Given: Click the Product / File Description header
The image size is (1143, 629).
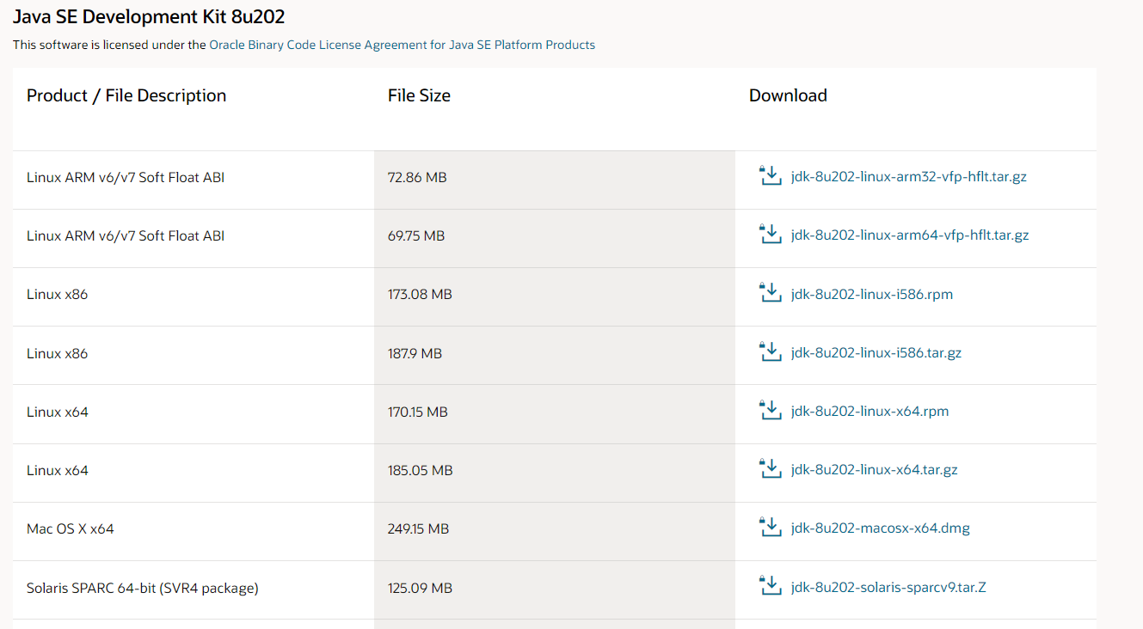Looking at the screenshot, I should 126,95.
